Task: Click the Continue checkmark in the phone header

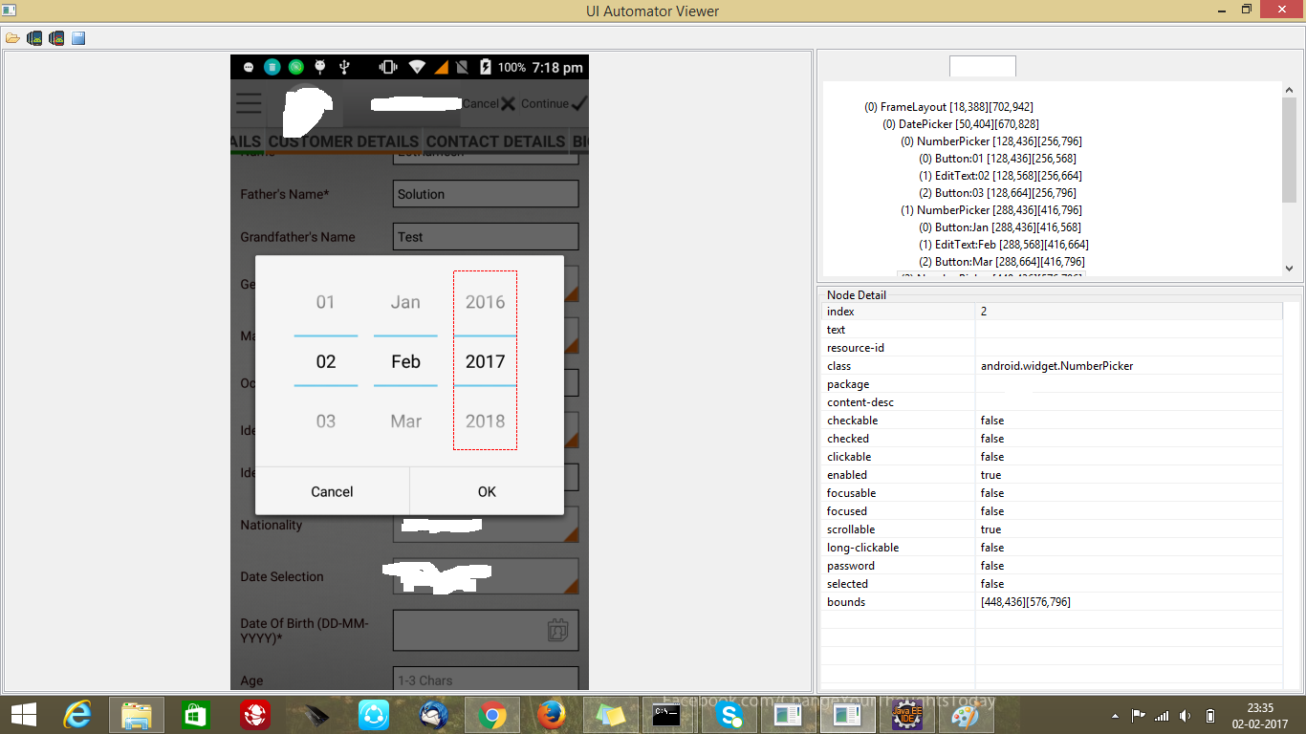Action: coord(555,103)
